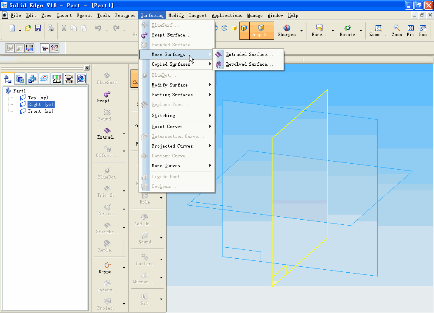
Task: Toggle the Drop Shadow display button
Action: coord(261,31)
